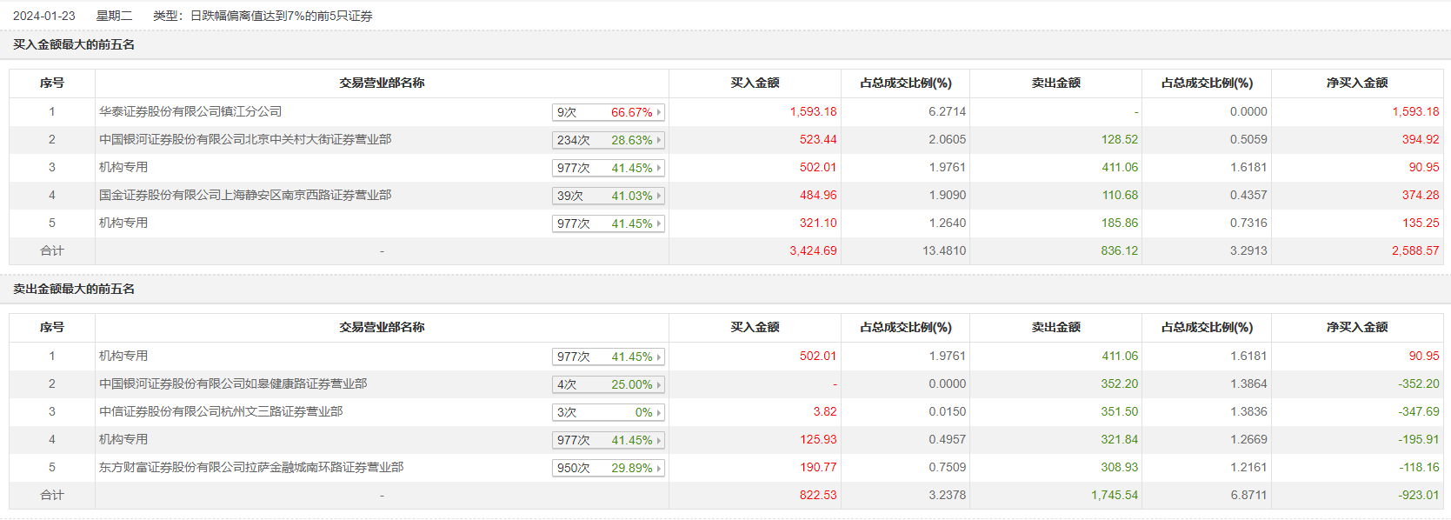Open 华泰证券股份有限公司镇江分公司 link
The width and height of the screenshot is (1451, 520).
pos(190,111)
